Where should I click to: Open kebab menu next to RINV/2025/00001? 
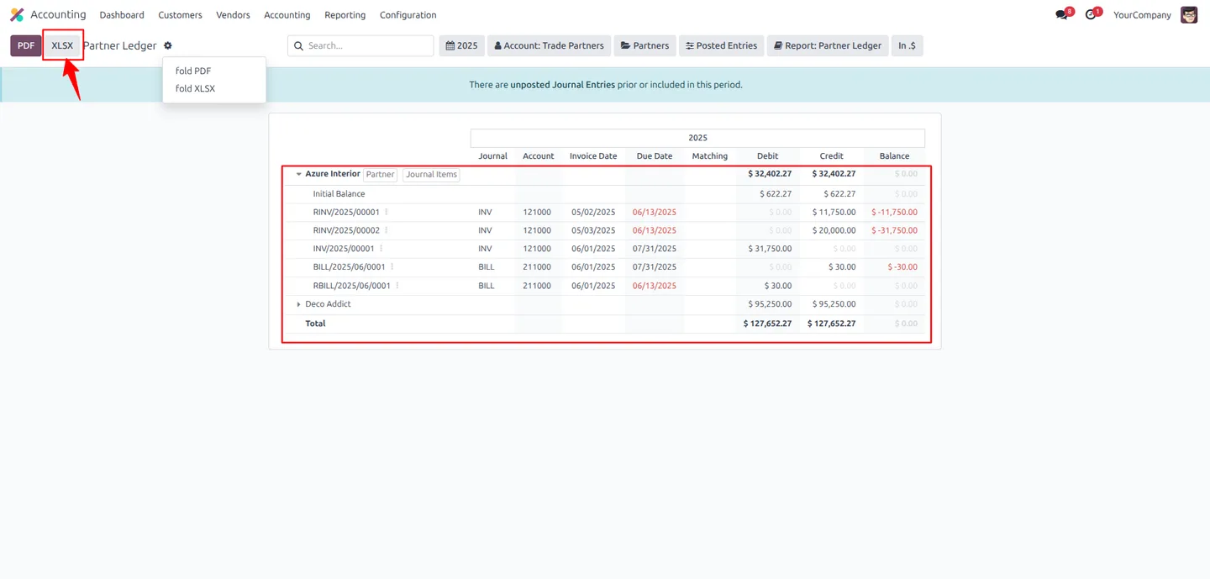coord(387,212)
